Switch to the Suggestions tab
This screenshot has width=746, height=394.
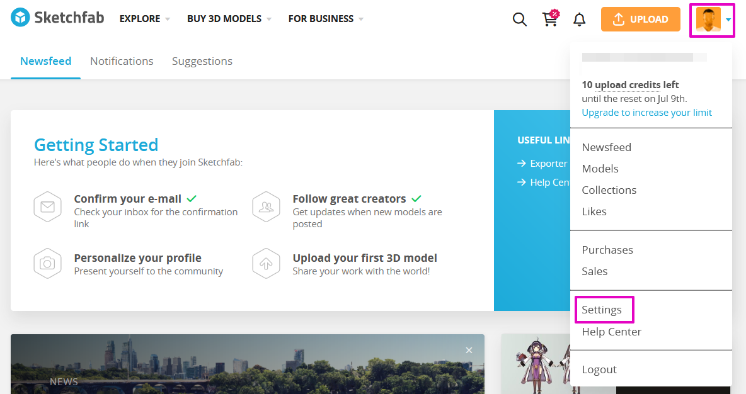coord(202,61)
